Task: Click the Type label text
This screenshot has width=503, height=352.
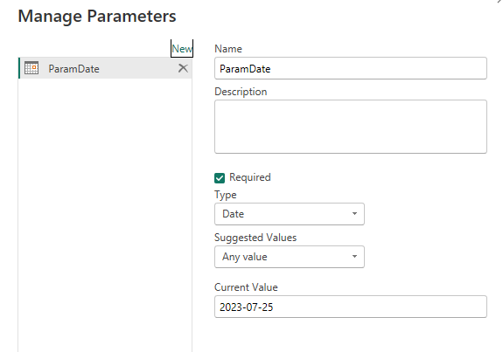Action: pyautogui.click(x=226, y=195)
